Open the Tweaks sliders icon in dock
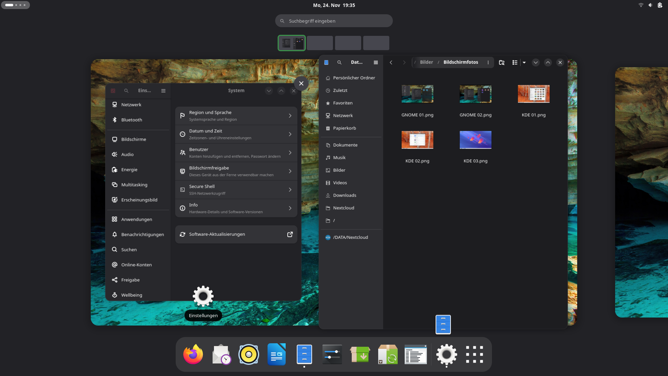The width and height of the screenshot is (668, 376). 332,354
